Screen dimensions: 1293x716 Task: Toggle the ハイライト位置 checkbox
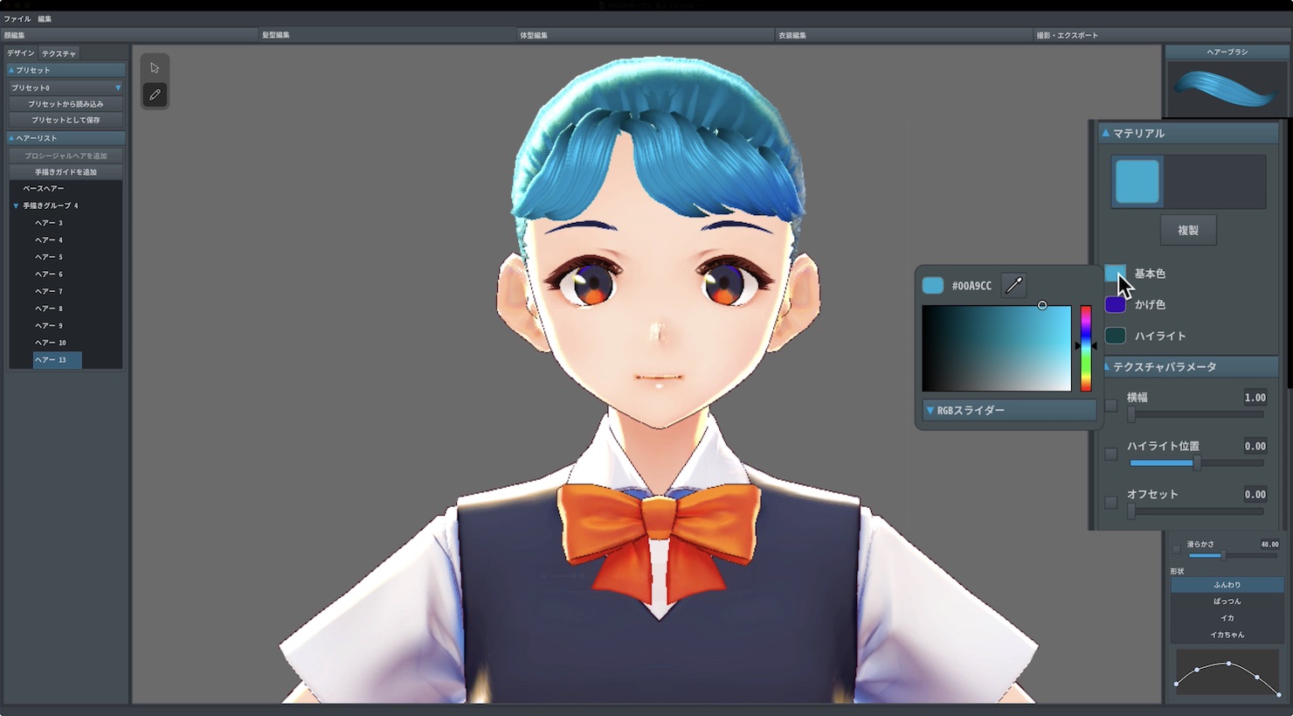[x=1111, y=455]
